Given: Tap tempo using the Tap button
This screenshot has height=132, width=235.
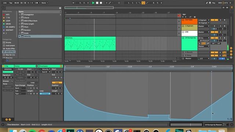Looking at the screenshot, I should (11, 3).
